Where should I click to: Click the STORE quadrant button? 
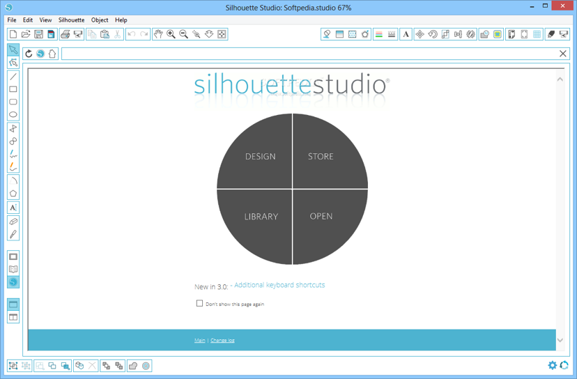[321, 156]
